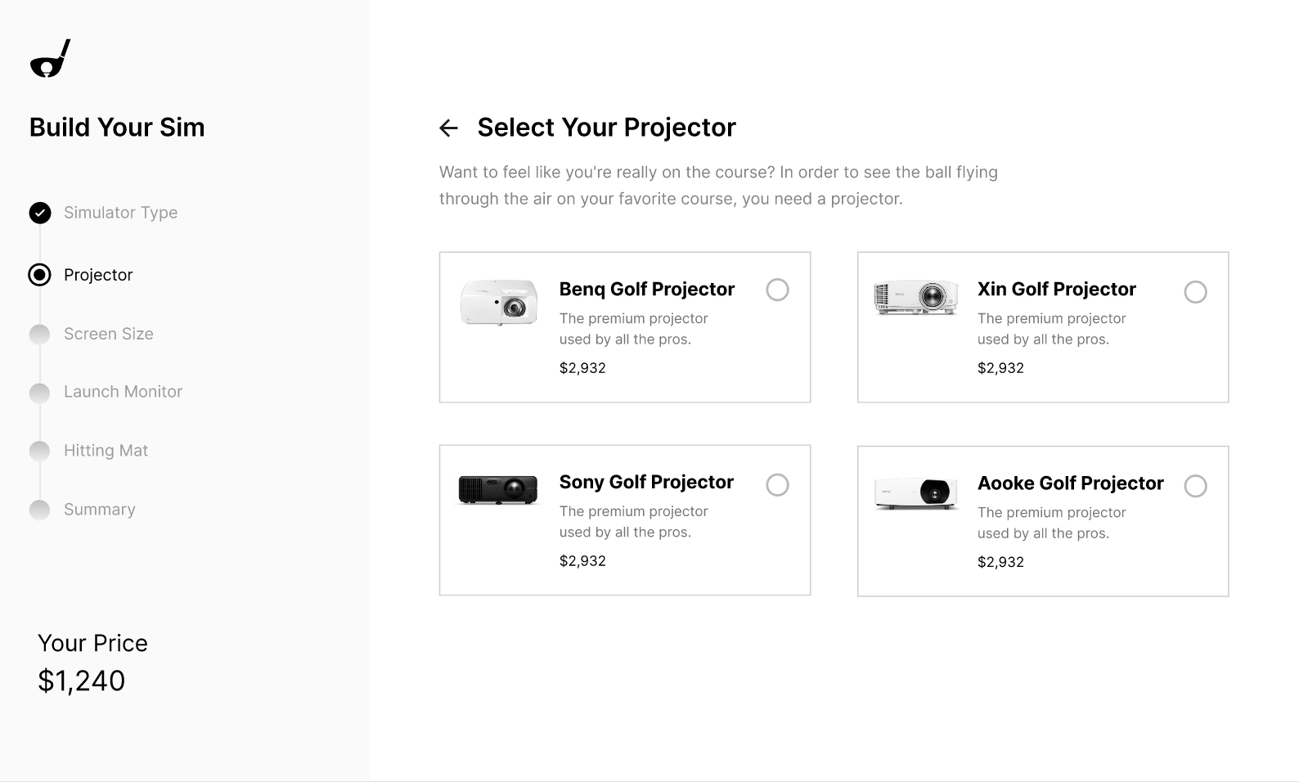Click the Summary step dot
The height and width of the screenshot is (782, 1299).
(x=39, y=510)
